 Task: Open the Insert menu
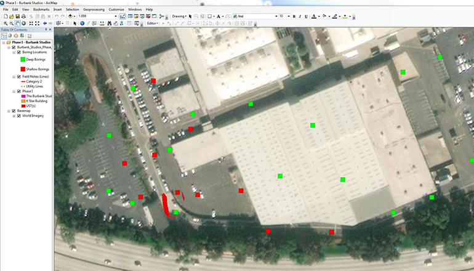[x=57, y=9]
